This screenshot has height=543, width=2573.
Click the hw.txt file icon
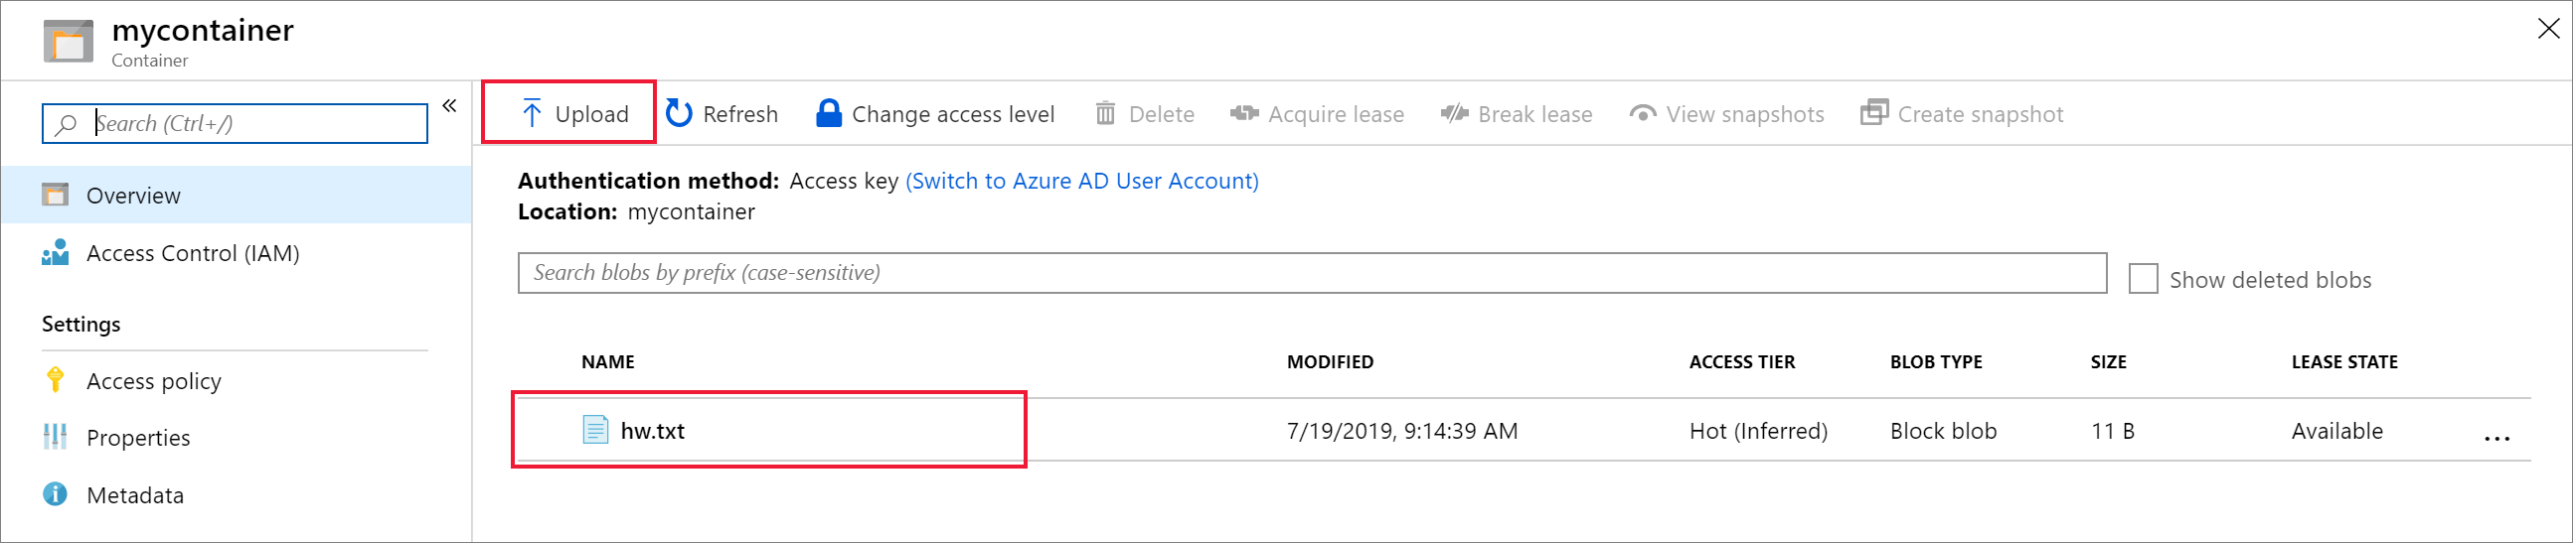pyautogui.click(x=595, y=430)
